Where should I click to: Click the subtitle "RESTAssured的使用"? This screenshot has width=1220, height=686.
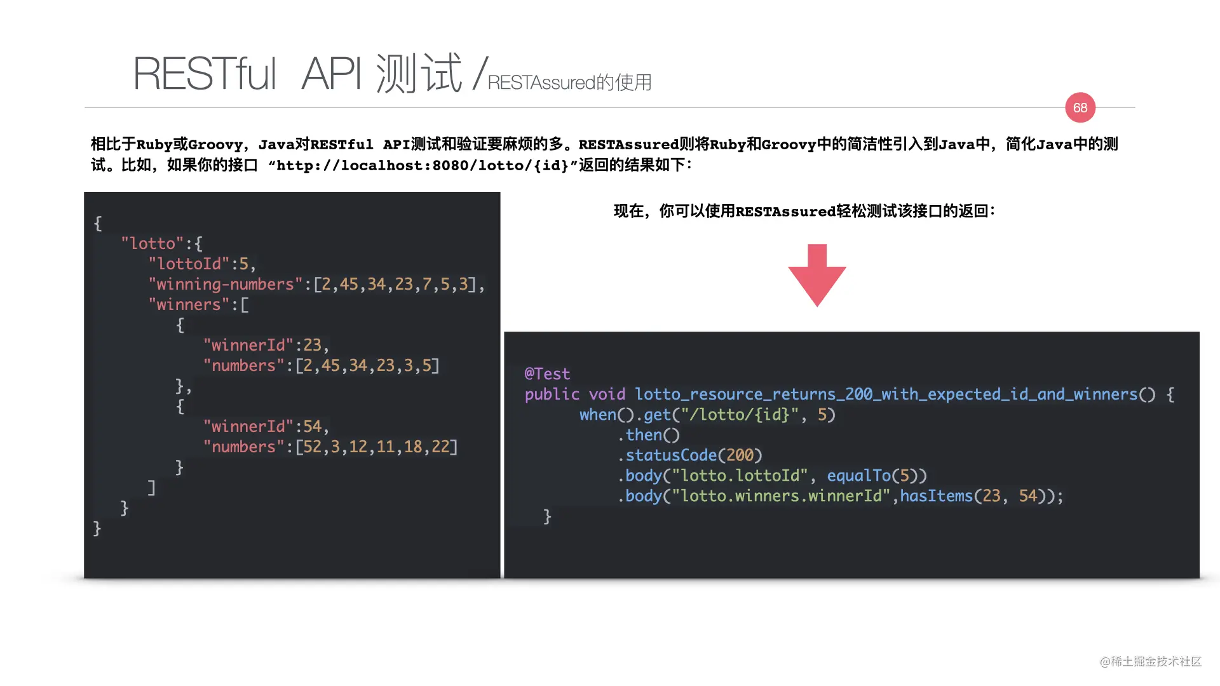tap(570, 83)
